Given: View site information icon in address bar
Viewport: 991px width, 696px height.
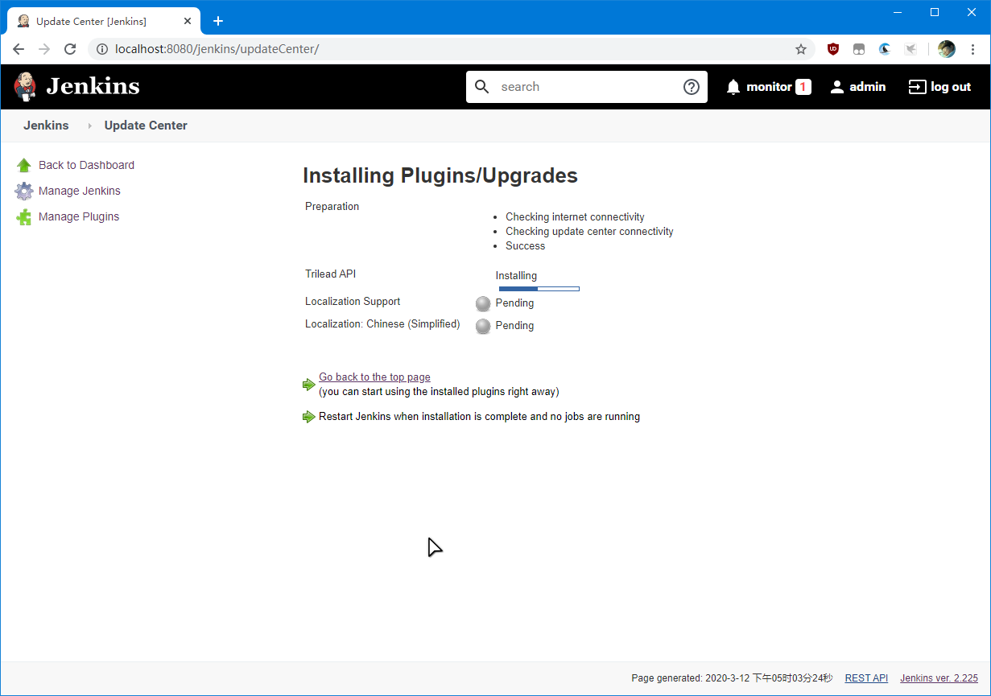Looking at the screenshot, I should pyautogui.click(x=102, y=49).
